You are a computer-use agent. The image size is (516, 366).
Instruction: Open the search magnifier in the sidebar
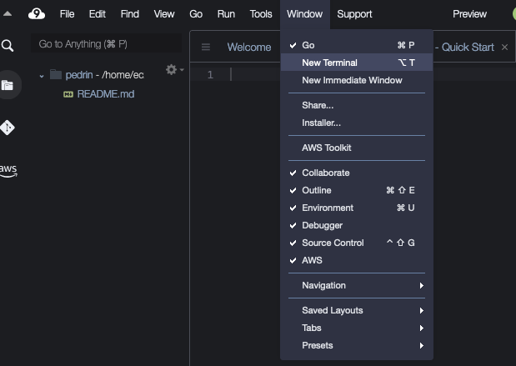(x=8, y=45)
